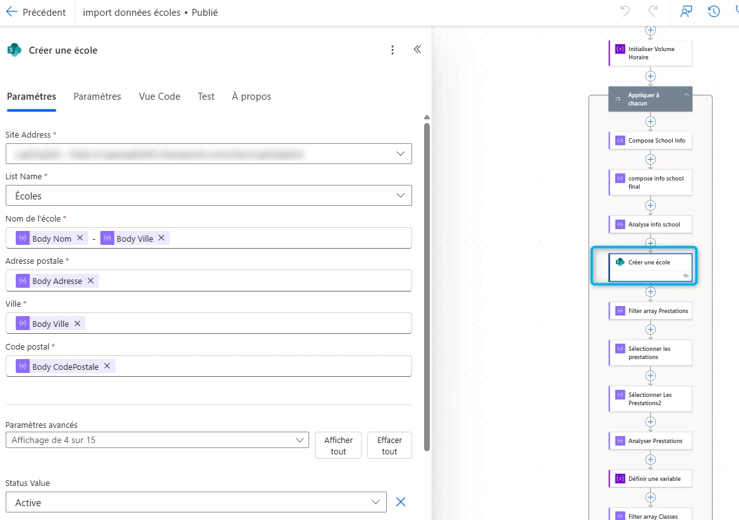Screen dimensions: 739x520
Task: Select the Définir une variable action
Action: [651, 478]
